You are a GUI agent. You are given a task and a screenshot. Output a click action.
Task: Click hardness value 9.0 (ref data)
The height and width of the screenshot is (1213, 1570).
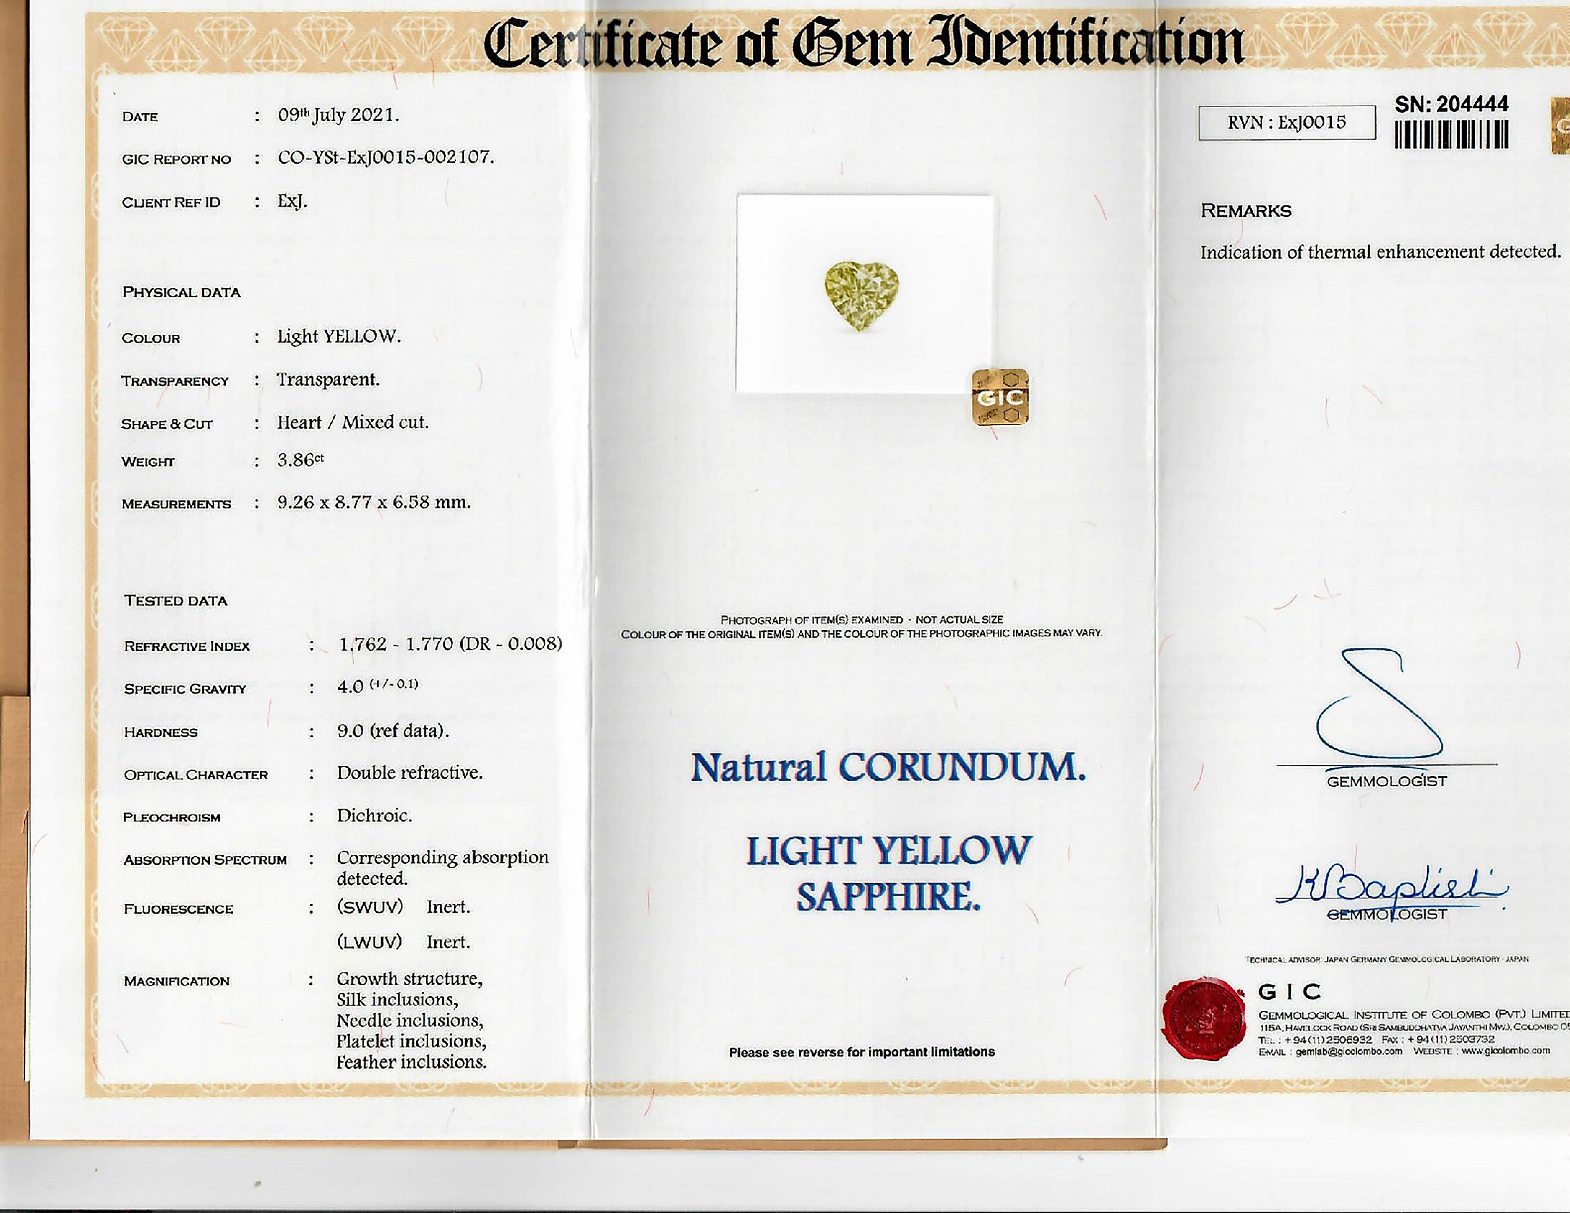[392, 731]
